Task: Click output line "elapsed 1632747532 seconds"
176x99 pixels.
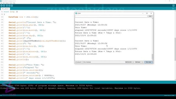Action: pyautogui.click(x=106, y=30)
